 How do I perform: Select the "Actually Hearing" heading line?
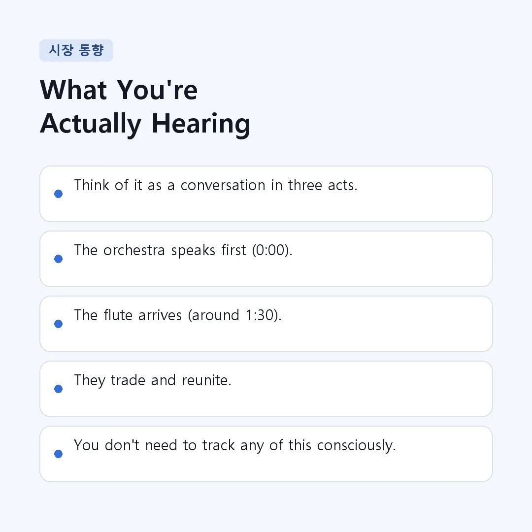click(x=145, y=124)
